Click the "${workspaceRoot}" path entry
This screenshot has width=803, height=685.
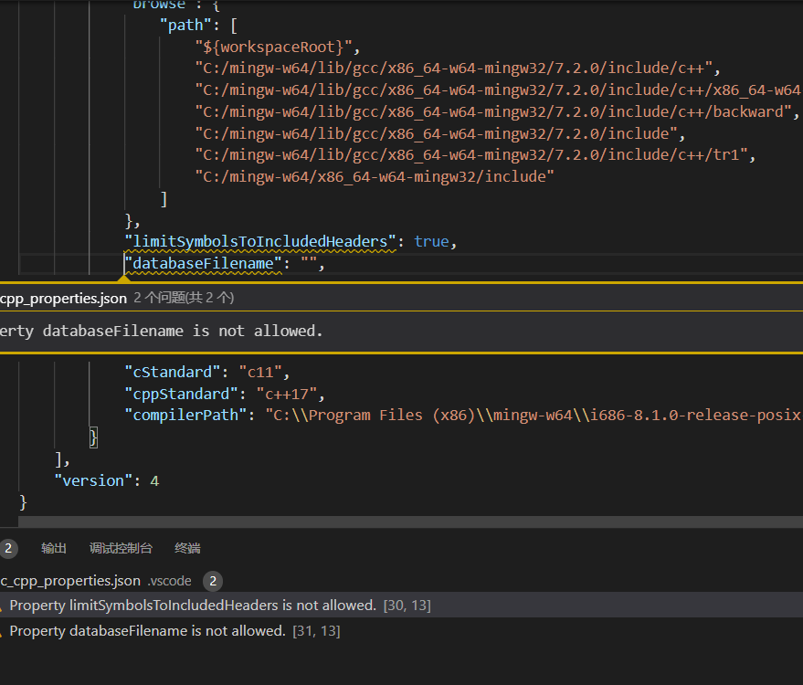(273, 47)
